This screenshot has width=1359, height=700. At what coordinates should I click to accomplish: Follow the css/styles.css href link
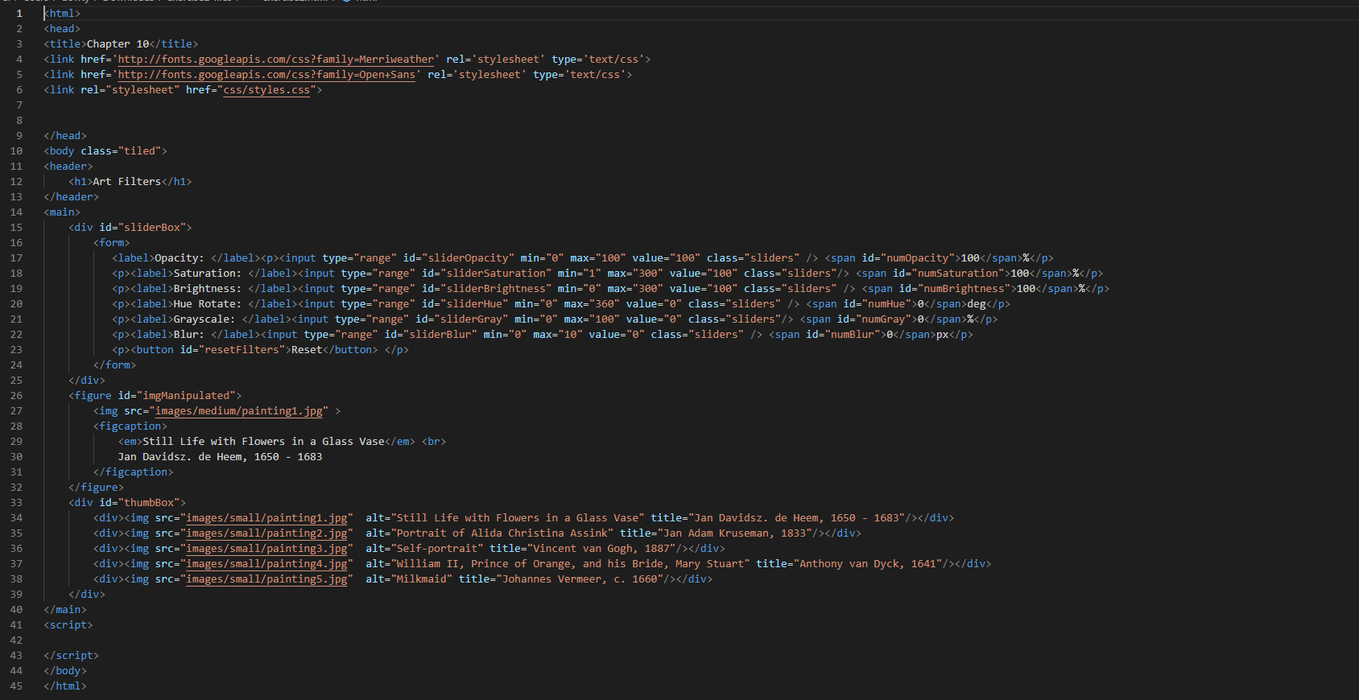[x=266, y=90]
